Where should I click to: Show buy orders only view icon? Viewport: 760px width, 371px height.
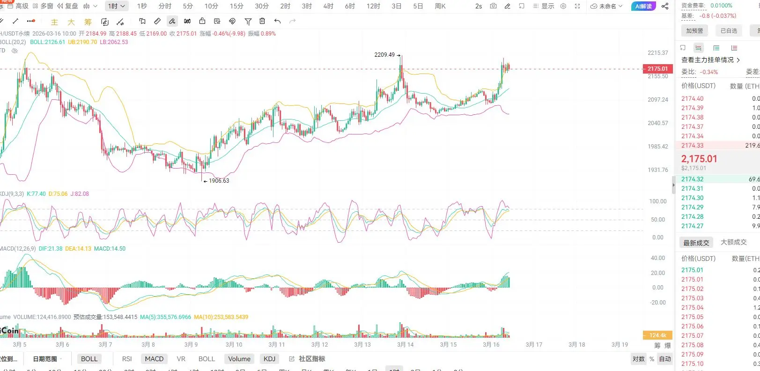716,48
